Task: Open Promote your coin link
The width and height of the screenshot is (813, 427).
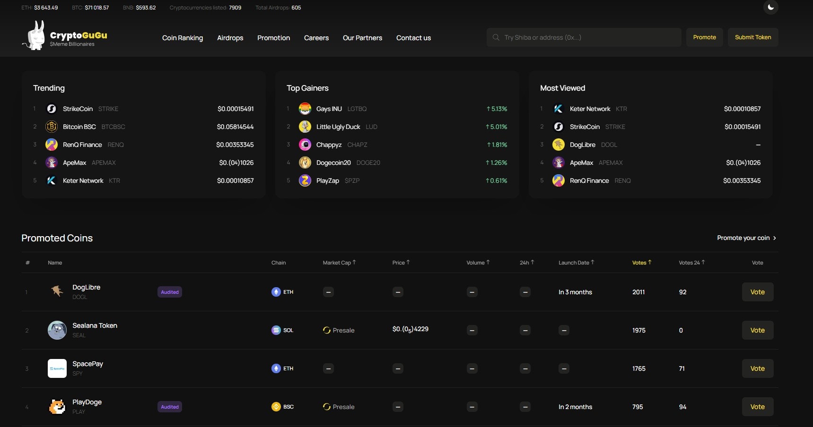Action: coord(746,238)
